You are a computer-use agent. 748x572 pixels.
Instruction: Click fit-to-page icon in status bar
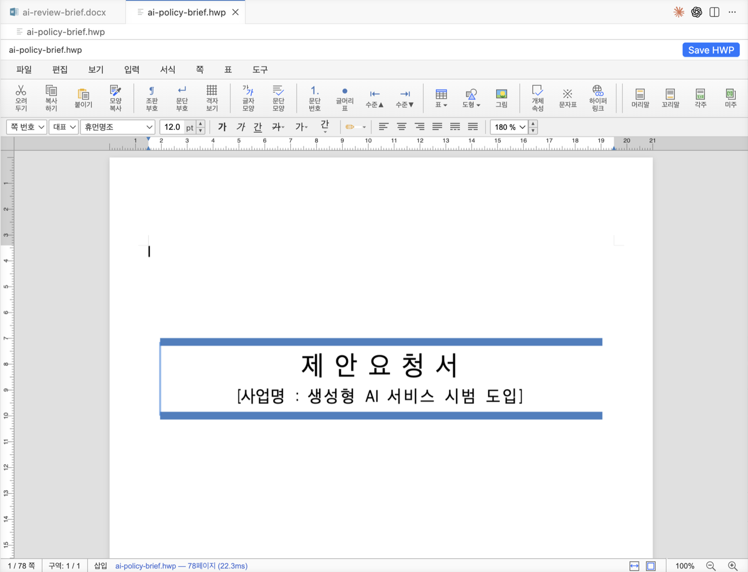point(651,566)
